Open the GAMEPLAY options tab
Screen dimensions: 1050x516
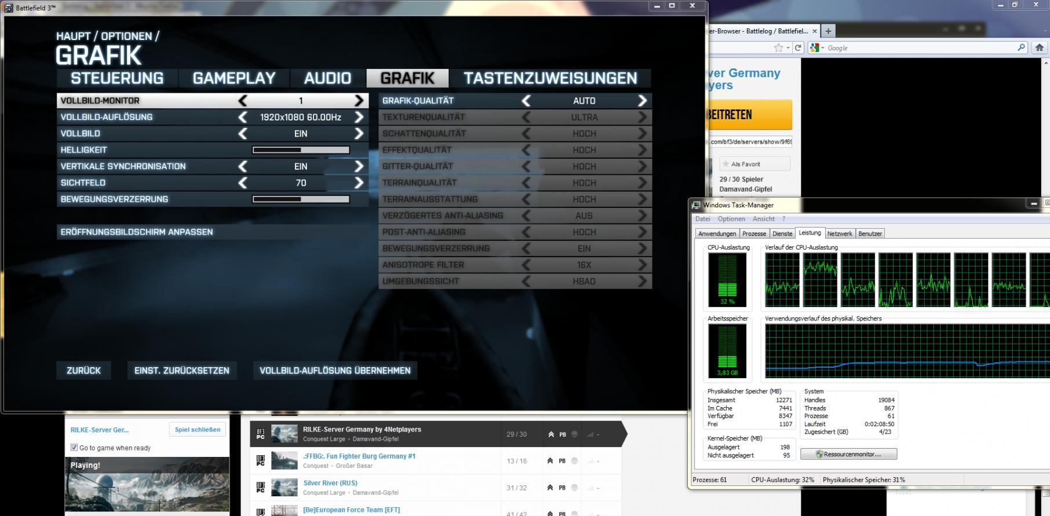click(234, 78)
